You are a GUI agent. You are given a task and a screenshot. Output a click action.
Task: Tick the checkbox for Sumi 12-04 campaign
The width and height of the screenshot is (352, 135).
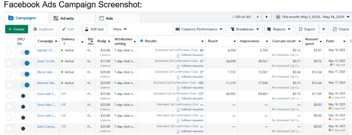click(x=9, y=63)
